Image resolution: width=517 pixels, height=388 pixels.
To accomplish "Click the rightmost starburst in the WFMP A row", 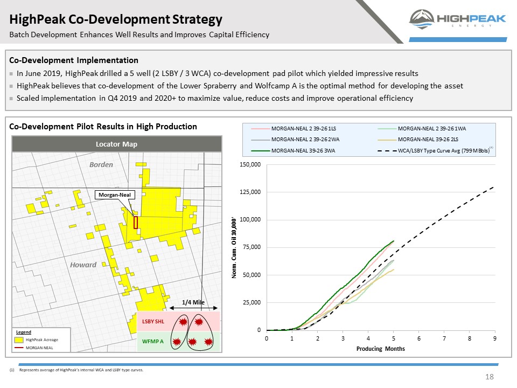I will pyautogui.click(x=208, y=342).
